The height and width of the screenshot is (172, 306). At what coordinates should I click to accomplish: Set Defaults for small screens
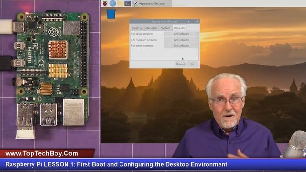click(181, 46)
